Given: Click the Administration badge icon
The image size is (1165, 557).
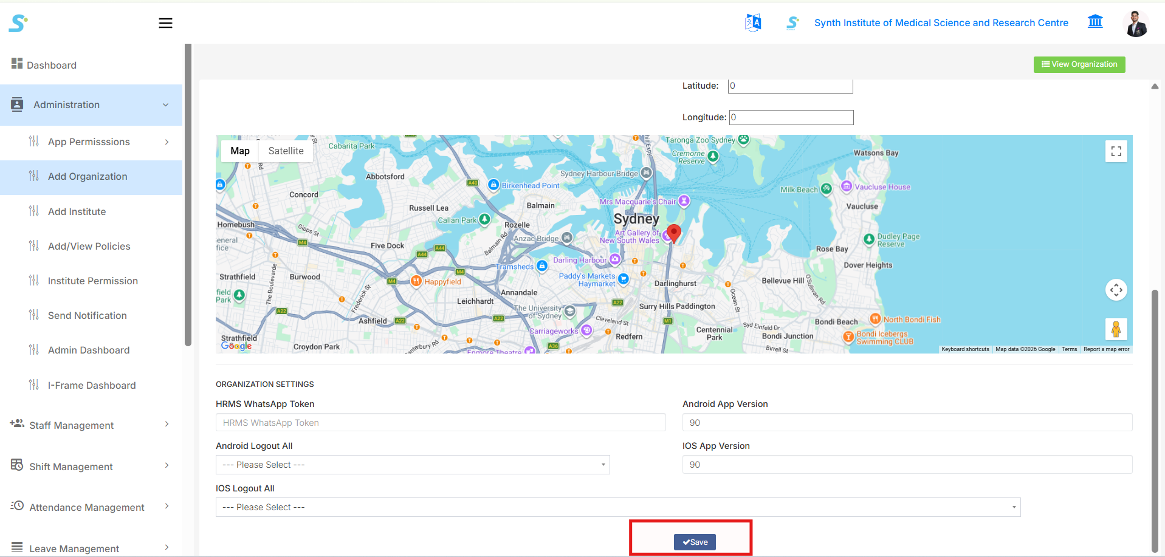Looking at the screenshot, I should [x=17, y=104].
